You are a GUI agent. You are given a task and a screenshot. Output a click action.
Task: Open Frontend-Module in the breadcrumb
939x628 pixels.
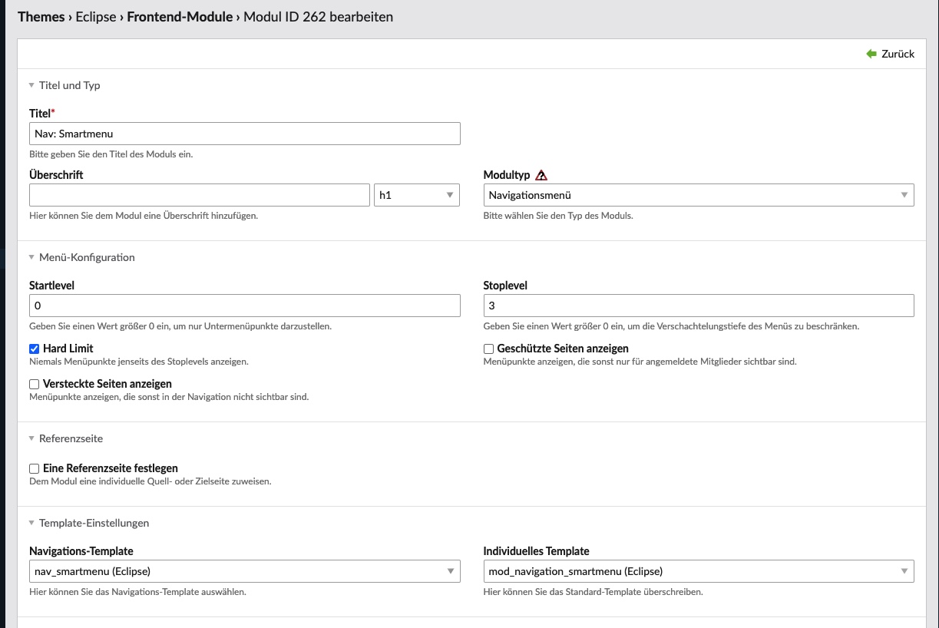(180, 16)
